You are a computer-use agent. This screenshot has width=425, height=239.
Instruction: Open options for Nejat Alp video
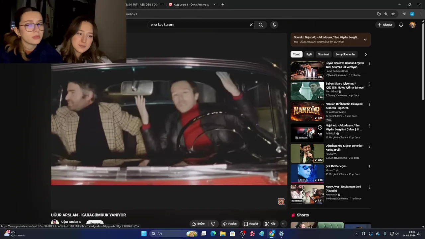pyautogui.click(x=369, y=126)
